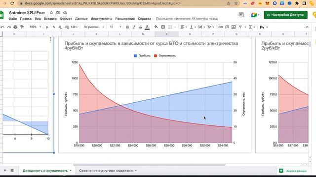Redo action via toolbar arrow
Screen dimensions: 316x177
point(9,27)
